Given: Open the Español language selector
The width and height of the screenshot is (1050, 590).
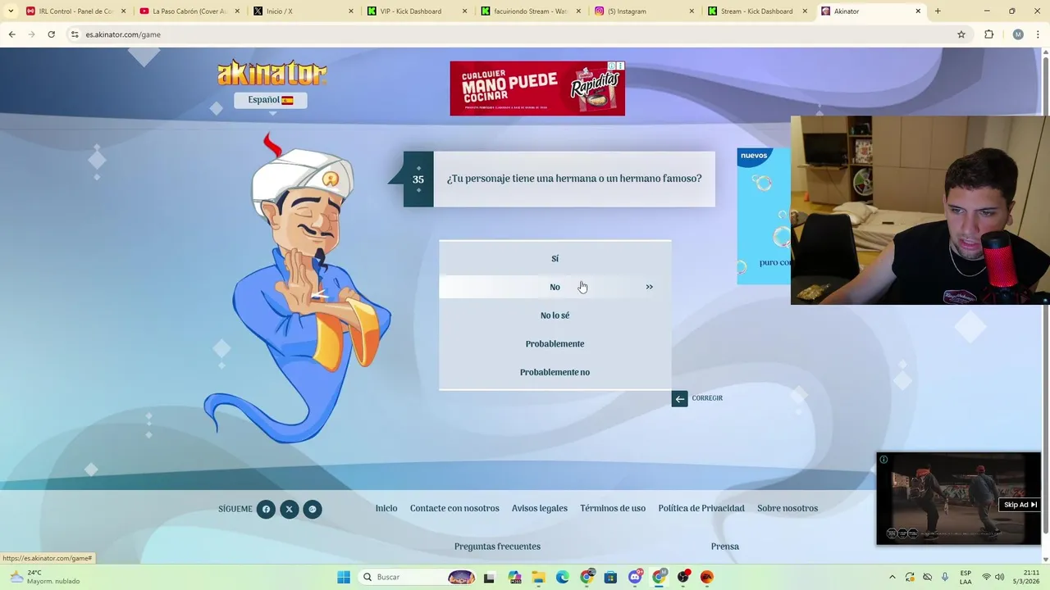Looking at the screenshot, I should 271,100.
